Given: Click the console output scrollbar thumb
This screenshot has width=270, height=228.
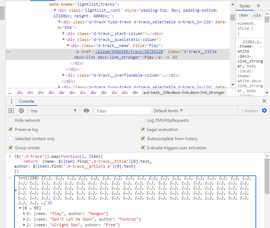Looking at the screenshot, I should [267, 176].
